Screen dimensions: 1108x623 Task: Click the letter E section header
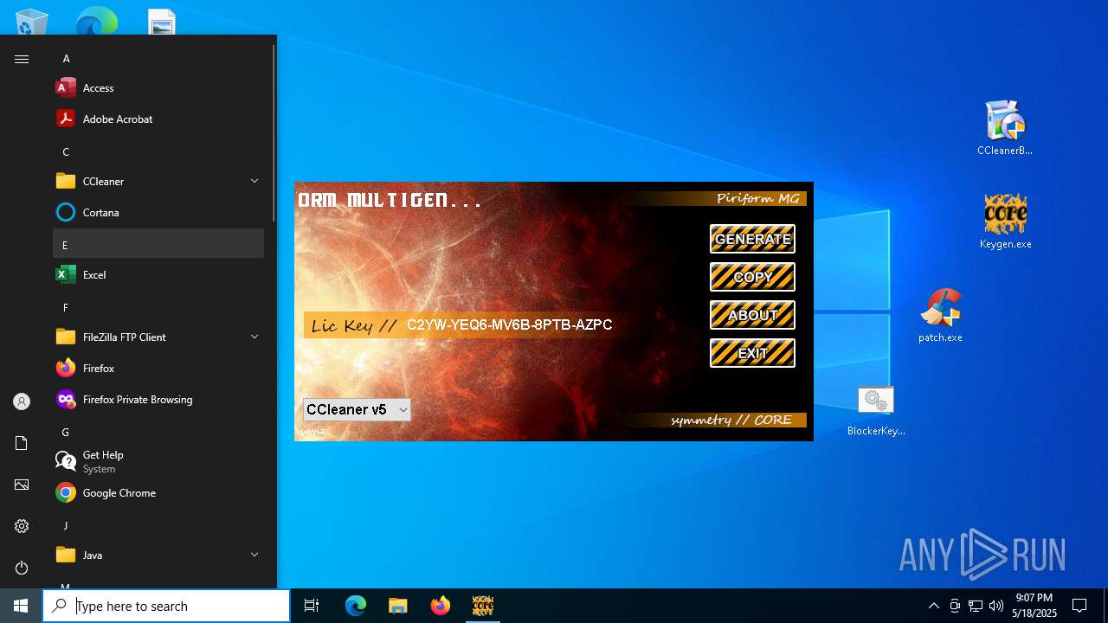point(158,244)
